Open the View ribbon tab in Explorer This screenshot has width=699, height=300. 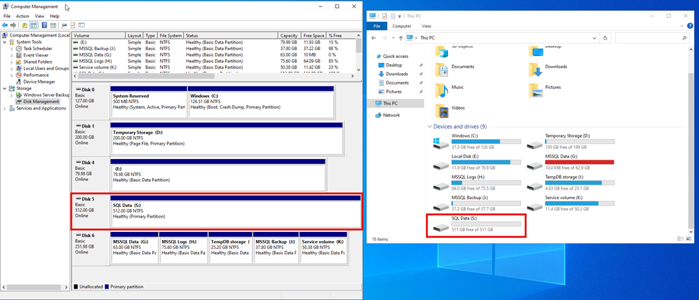(426, 26)
